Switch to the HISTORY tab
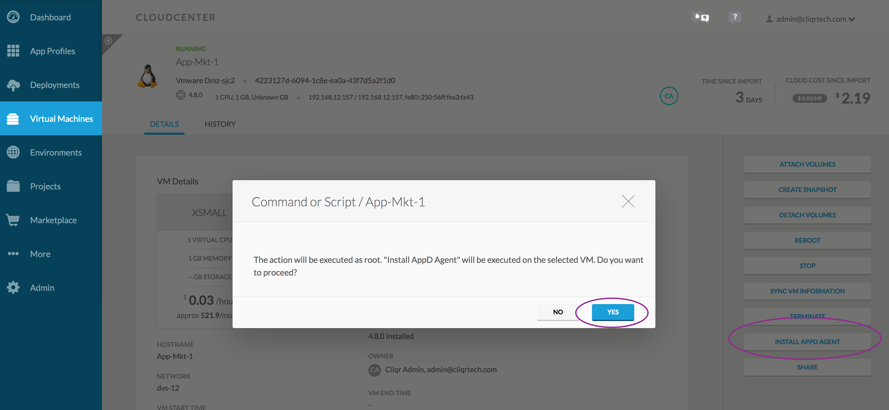 (x=221, y=123)
